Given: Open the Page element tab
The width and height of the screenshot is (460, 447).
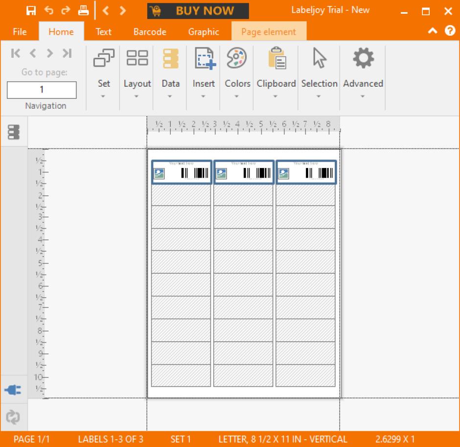Looking at the screenshot, I should pos(269,31).
